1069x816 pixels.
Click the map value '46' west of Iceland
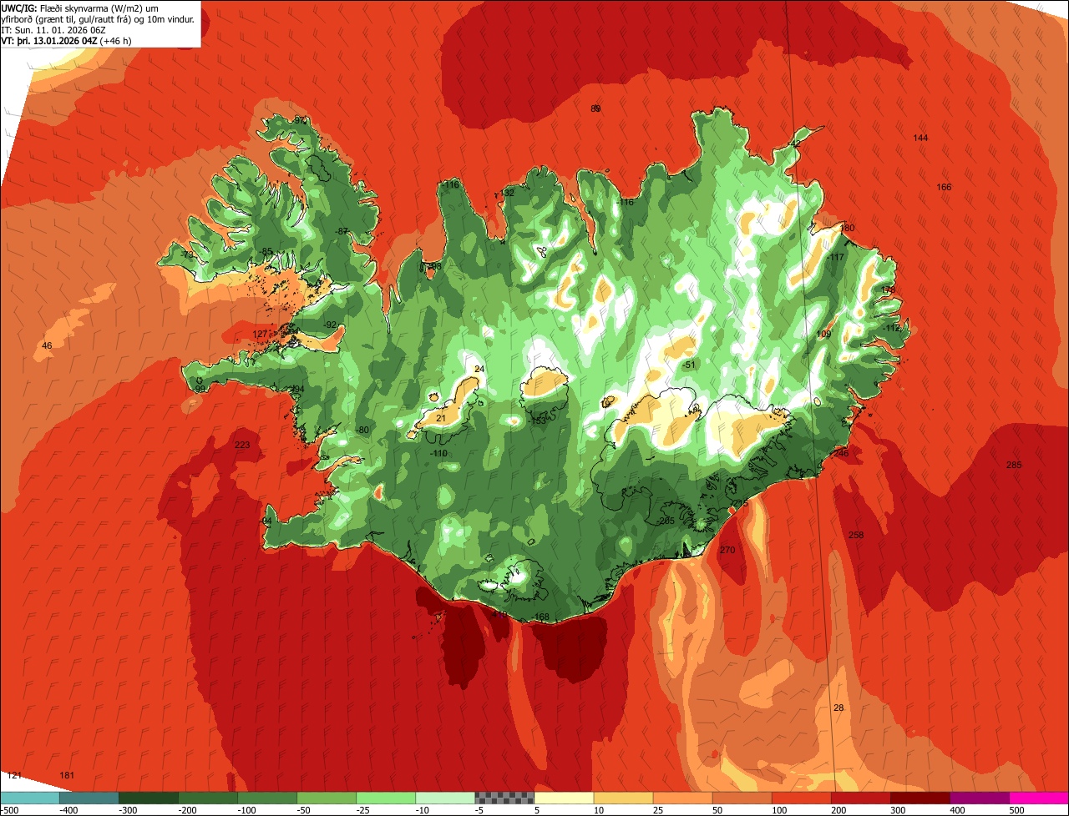(47, 345)
